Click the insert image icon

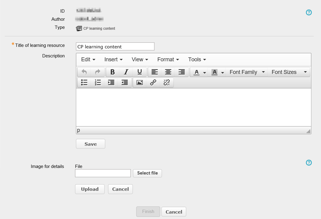(139, 83)
